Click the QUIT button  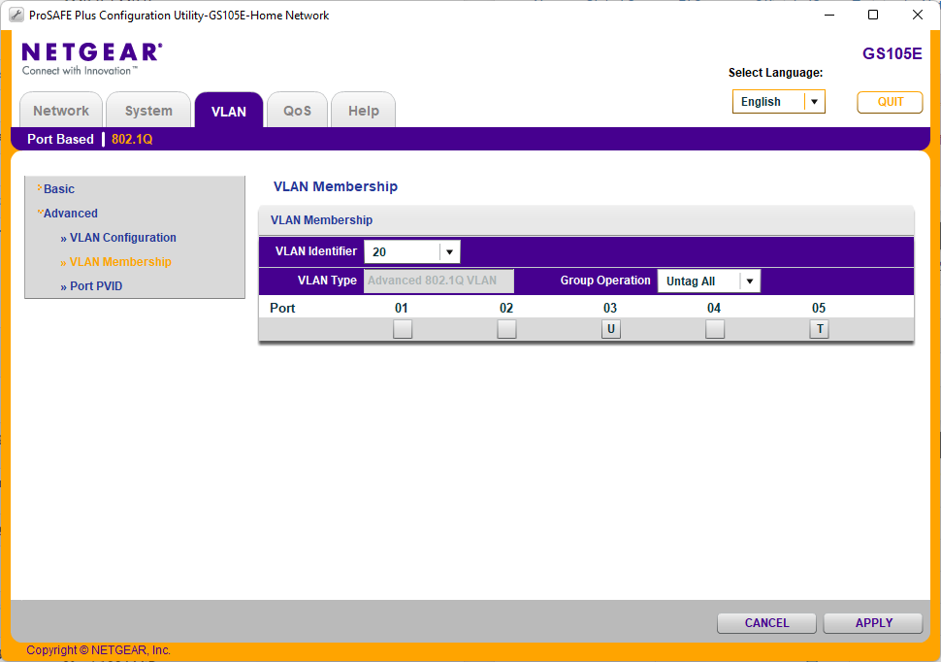point(890,102)
